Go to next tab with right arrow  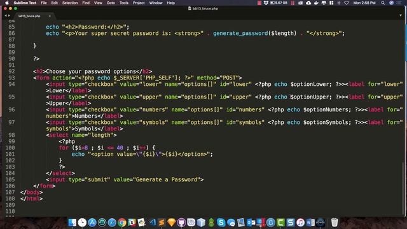tap(9, 16)
